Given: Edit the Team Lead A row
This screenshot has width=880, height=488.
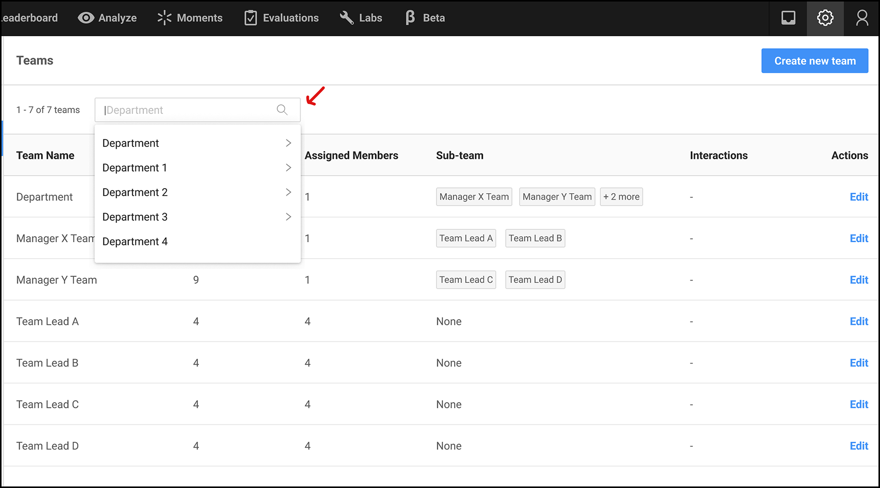Looking at the screenshot, I should pos(858,321).
